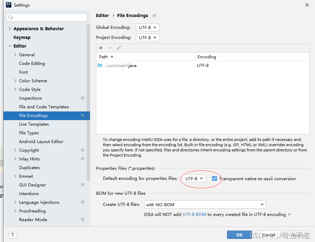Close the Settings dialog

[307, 5]
